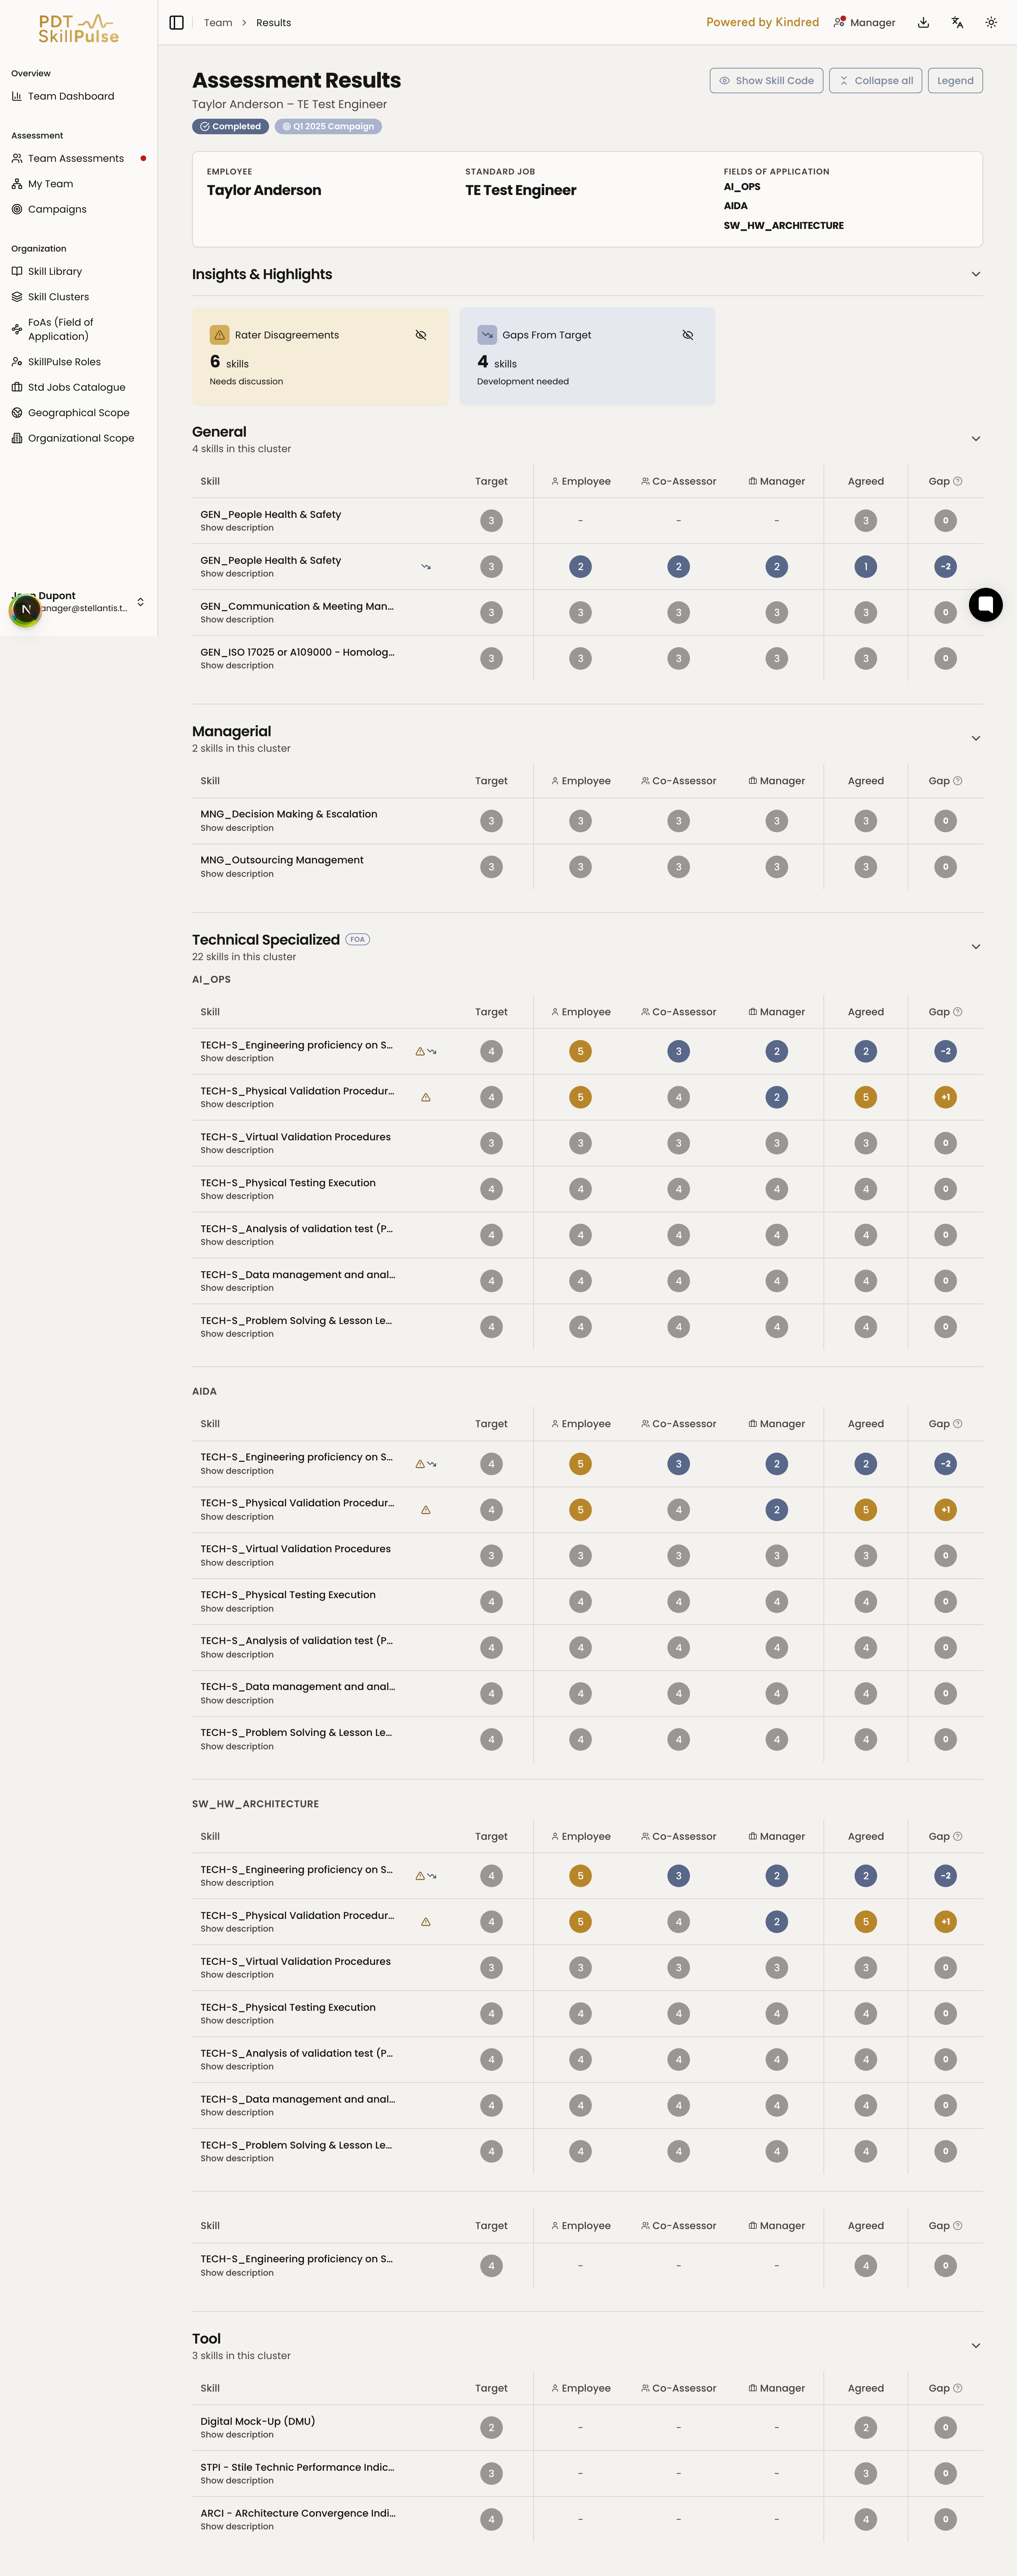
Task: Show description for MNG_Outsourcing Management
Action: click(x=237, y=874)
